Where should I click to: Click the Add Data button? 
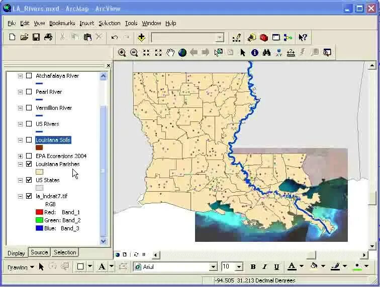tap(141, 38)
